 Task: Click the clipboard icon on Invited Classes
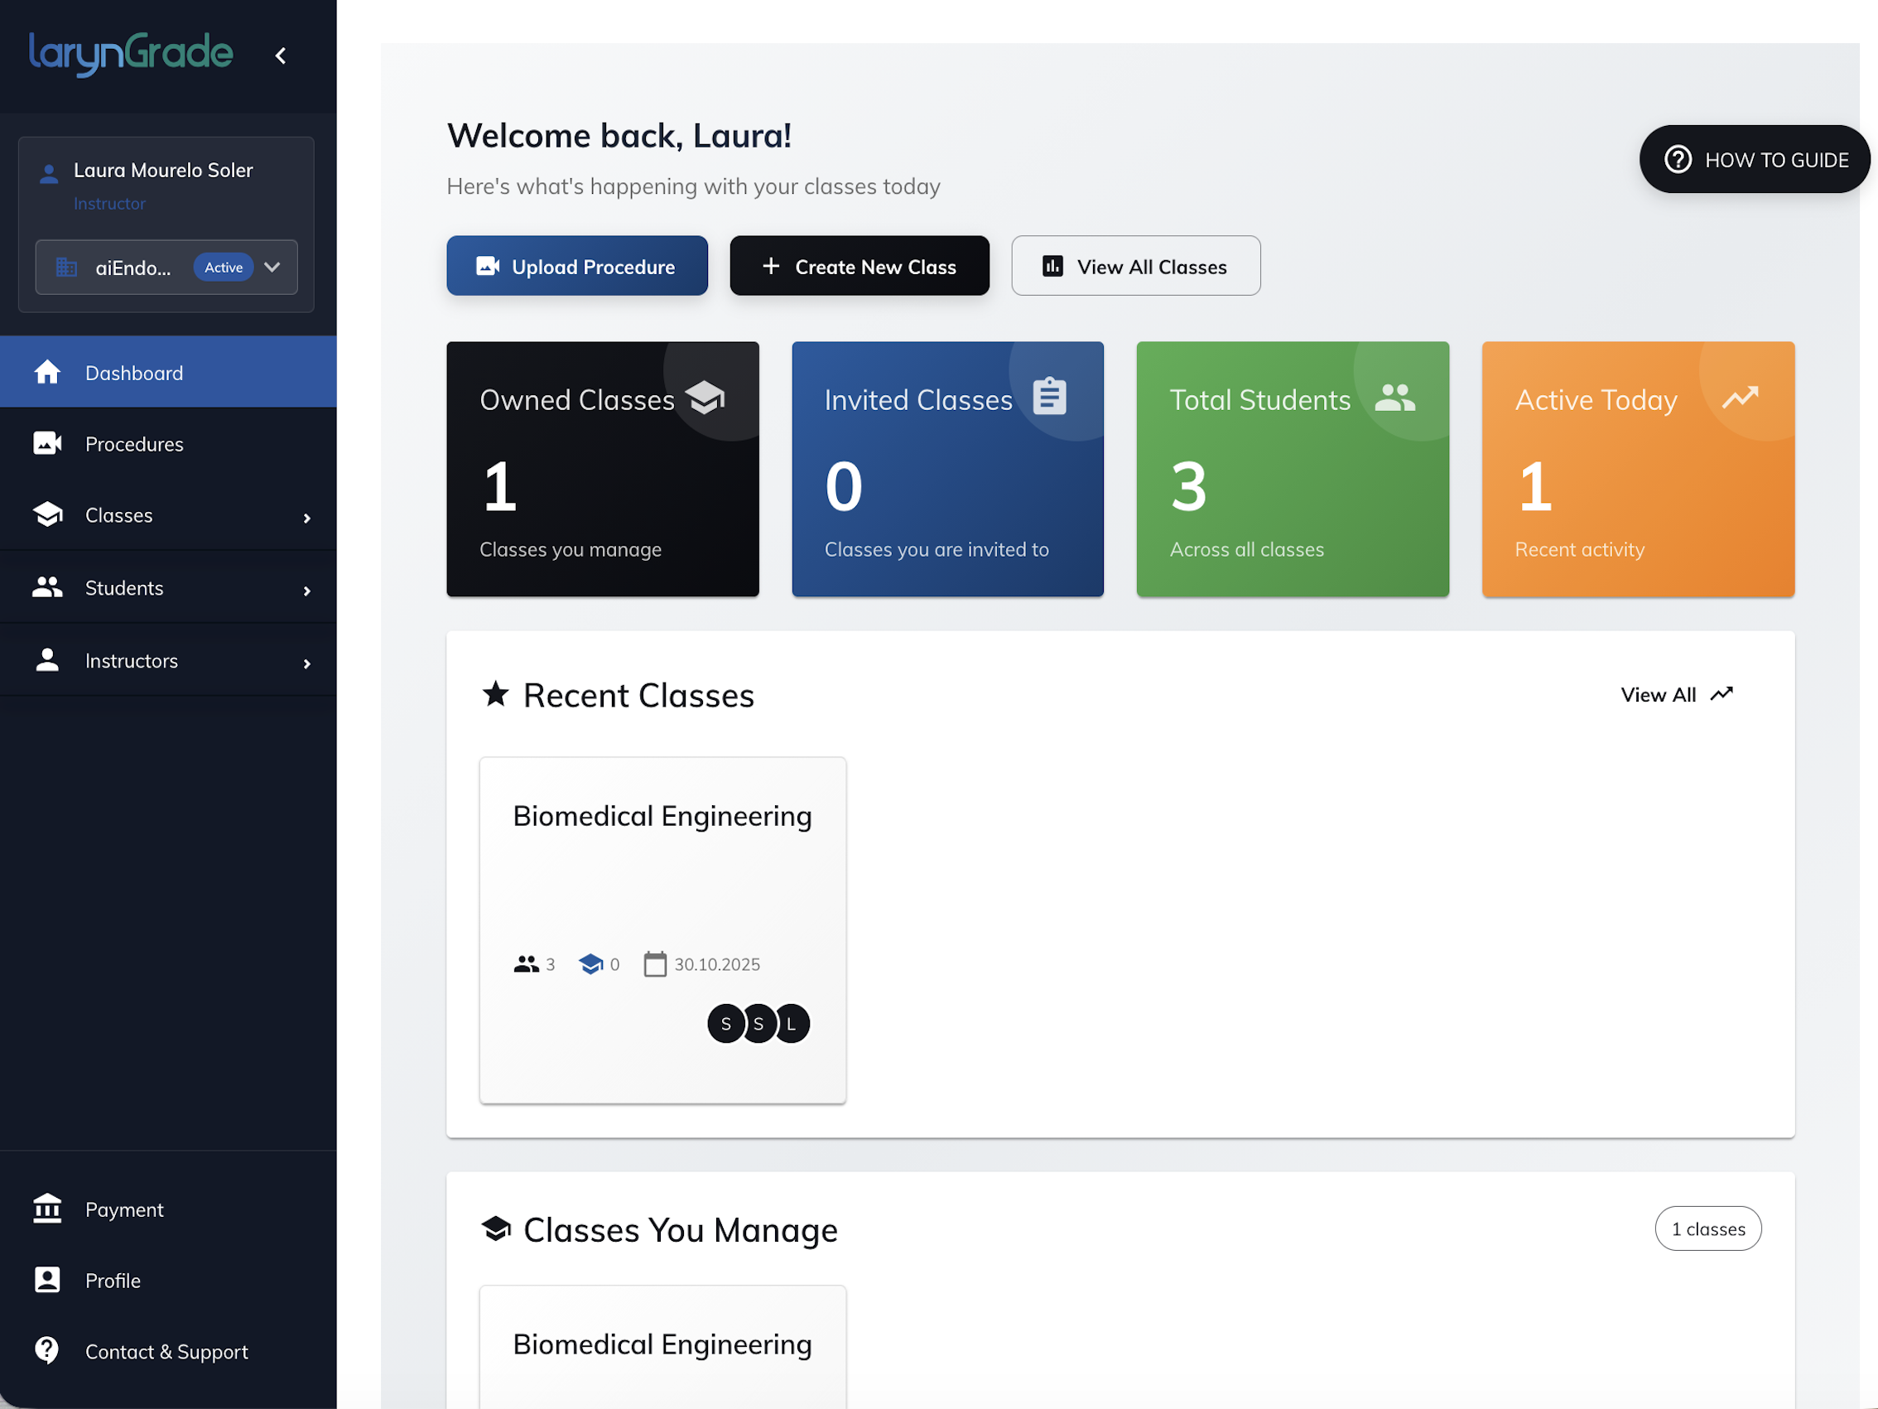pos(1049,397)
